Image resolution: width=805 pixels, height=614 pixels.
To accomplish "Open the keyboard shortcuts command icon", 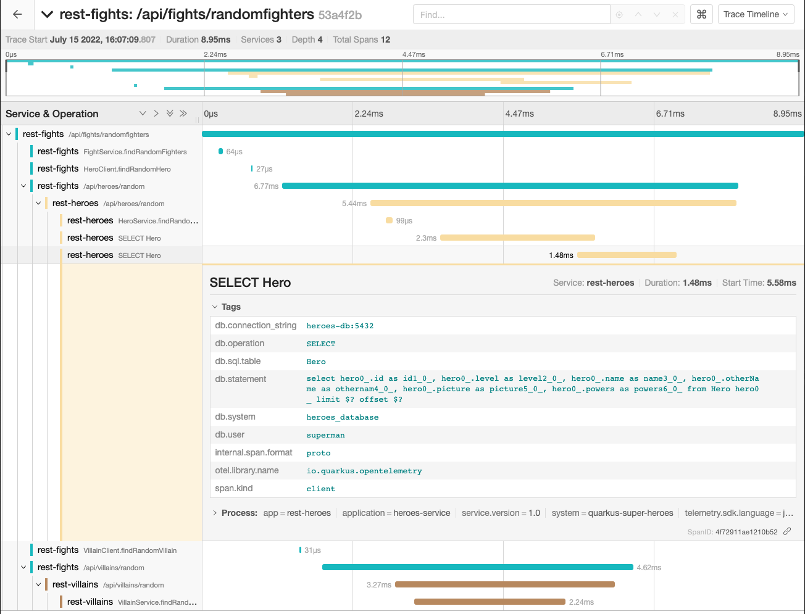I will 701,14.
